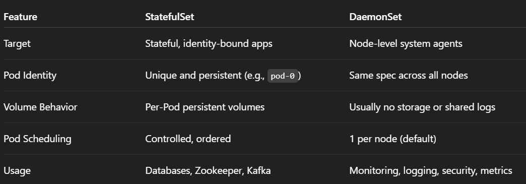The image size is (526, 184).
Task: Click 'Per-Pod persistent volumes' cell
Action: pos(205,107)
